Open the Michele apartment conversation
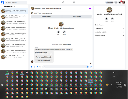The image size is (128, 99). click(x=14, y=11)
